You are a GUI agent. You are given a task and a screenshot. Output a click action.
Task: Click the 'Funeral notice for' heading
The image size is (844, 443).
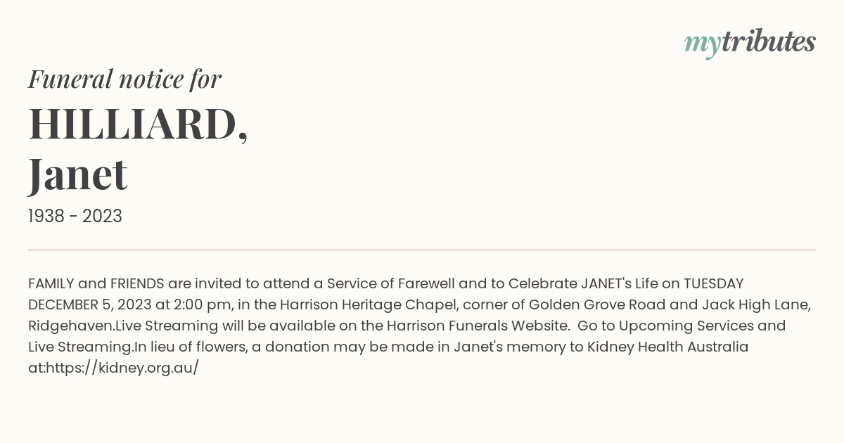tap(125, 79)
